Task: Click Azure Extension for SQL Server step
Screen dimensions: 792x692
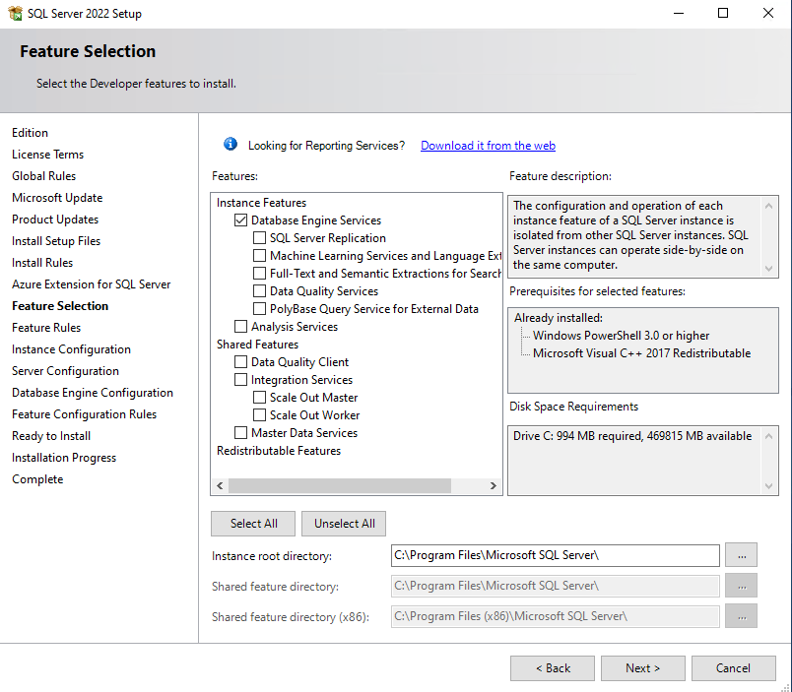Action: click(91, 284)
